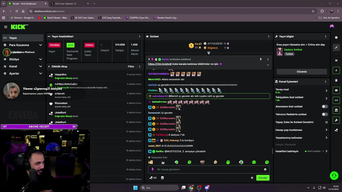Toggle the lightning activity feed icon

(336, 70)
